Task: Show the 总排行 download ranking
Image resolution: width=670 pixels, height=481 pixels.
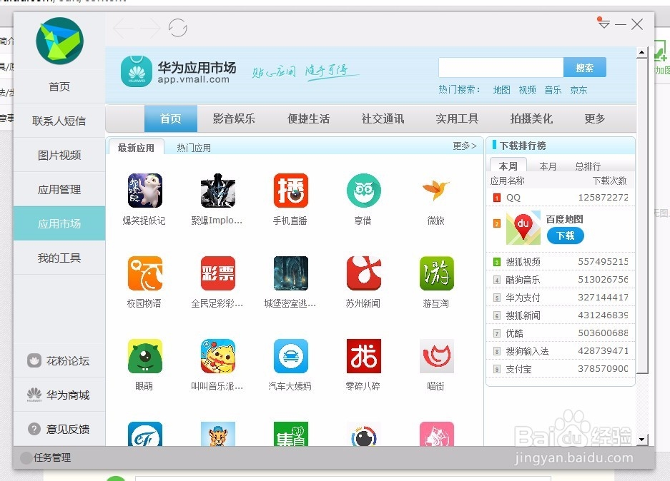Action: [x=588, y=166]
